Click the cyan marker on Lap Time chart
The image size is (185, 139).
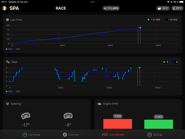140,28
